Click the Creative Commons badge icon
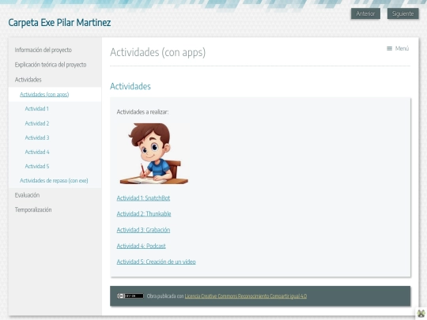This screenshot has height=320, width=427. click(x=130, y=296)
